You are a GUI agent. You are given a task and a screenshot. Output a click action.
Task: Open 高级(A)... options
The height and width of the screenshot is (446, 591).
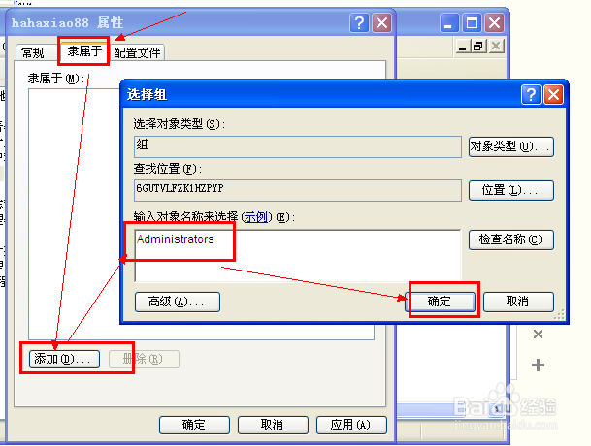[178, 302]
